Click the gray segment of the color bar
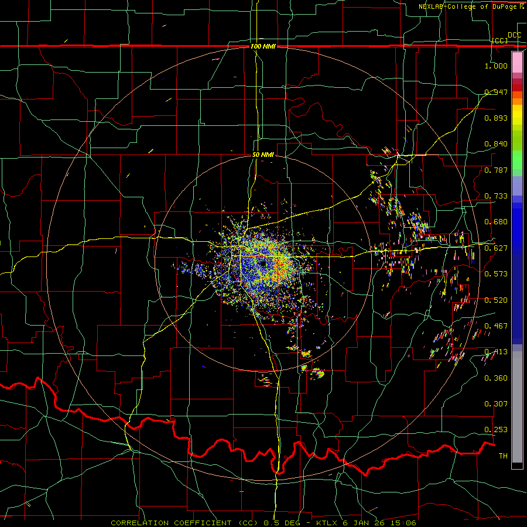527x527 pixels. (x=517, y=407)
